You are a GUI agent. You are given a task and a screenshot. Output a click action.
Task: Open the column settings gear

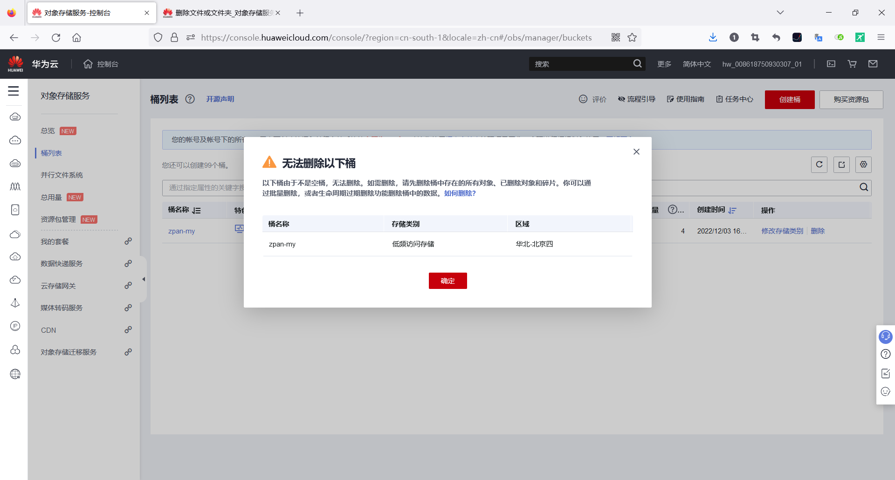(x=863, y=165)
